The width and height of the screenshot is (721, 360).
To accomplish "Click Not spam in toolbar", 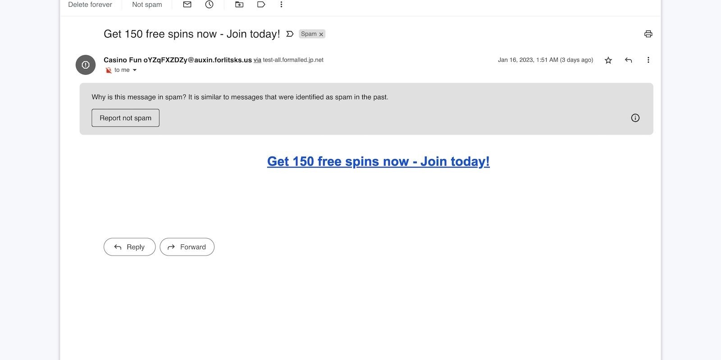I will coord(147,4).
